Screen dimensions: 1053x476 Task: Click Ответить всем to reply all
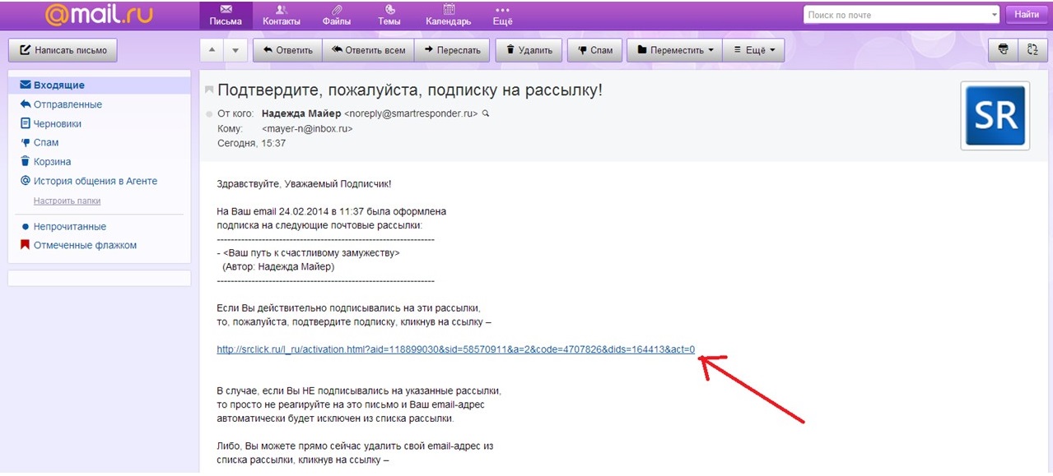[x=368, y=50]
